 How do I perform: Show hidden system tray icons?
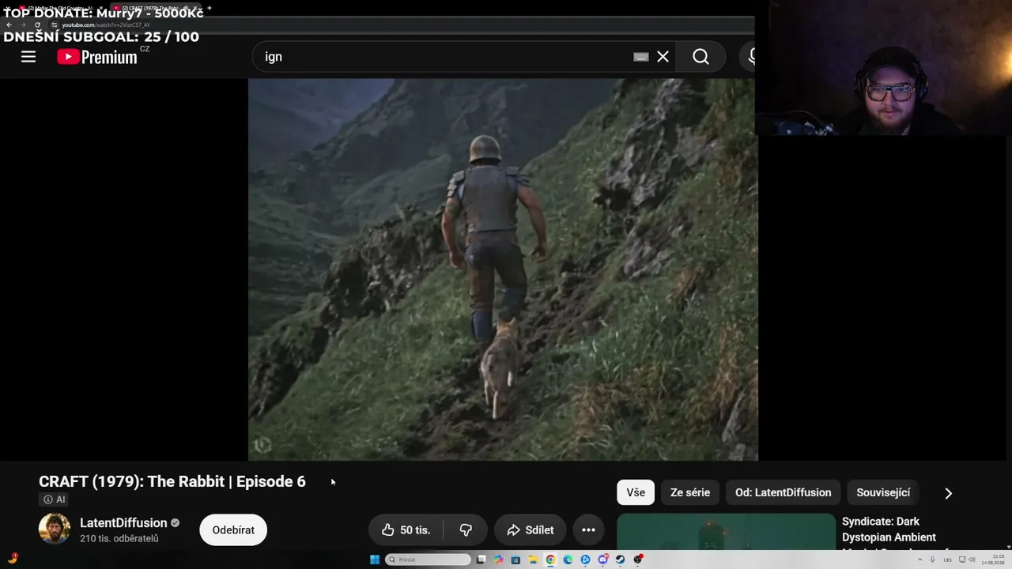pos(919,560)
